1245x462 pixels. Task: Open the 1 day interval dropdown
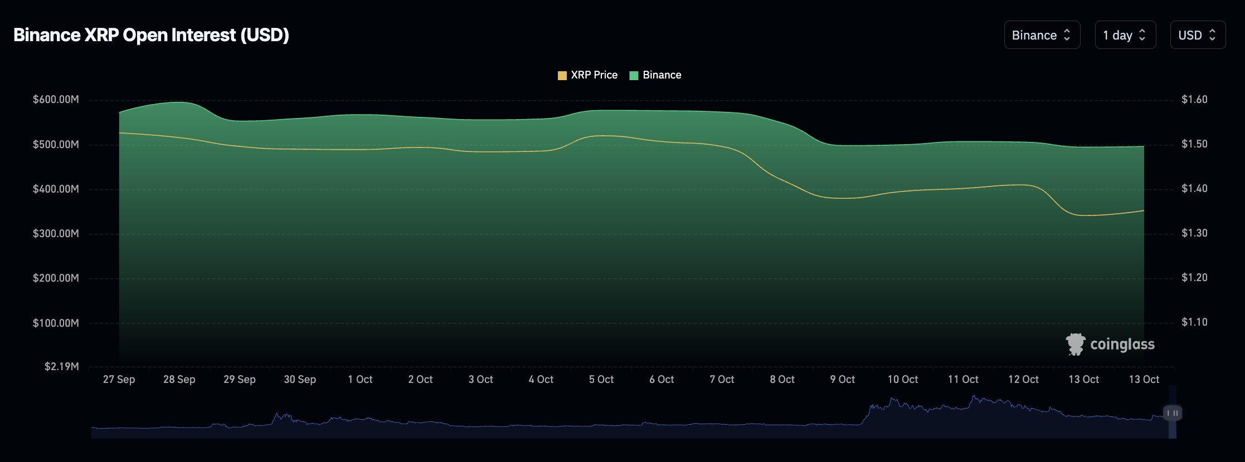coord(1125,35)
